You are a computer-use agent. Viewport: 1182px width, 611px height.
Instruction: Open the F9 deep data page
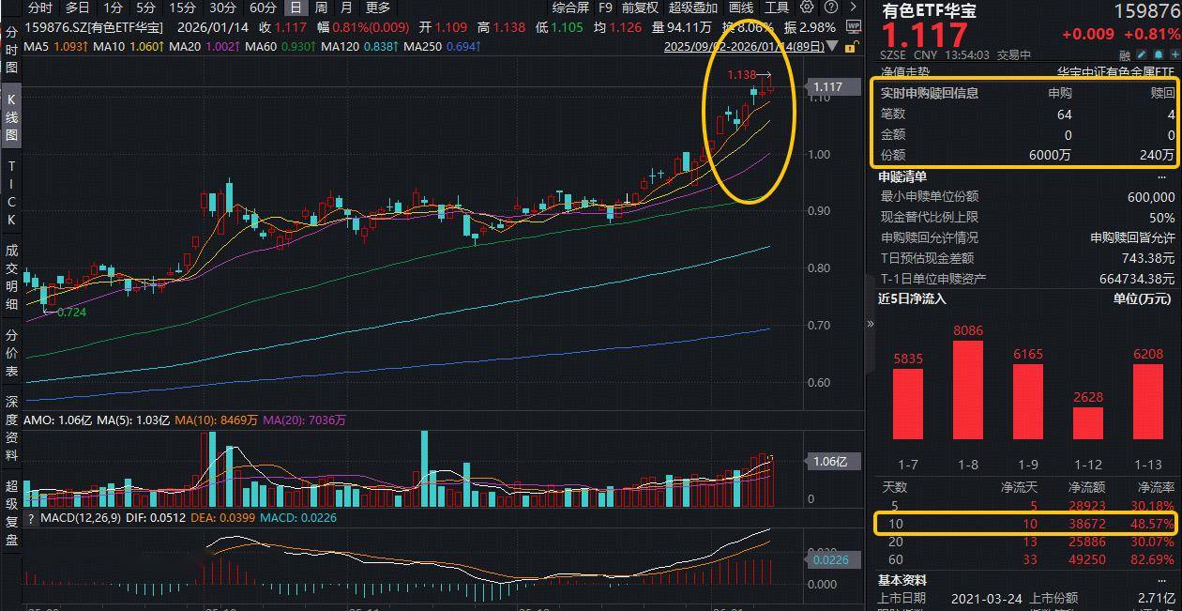(x=606, y=7)
